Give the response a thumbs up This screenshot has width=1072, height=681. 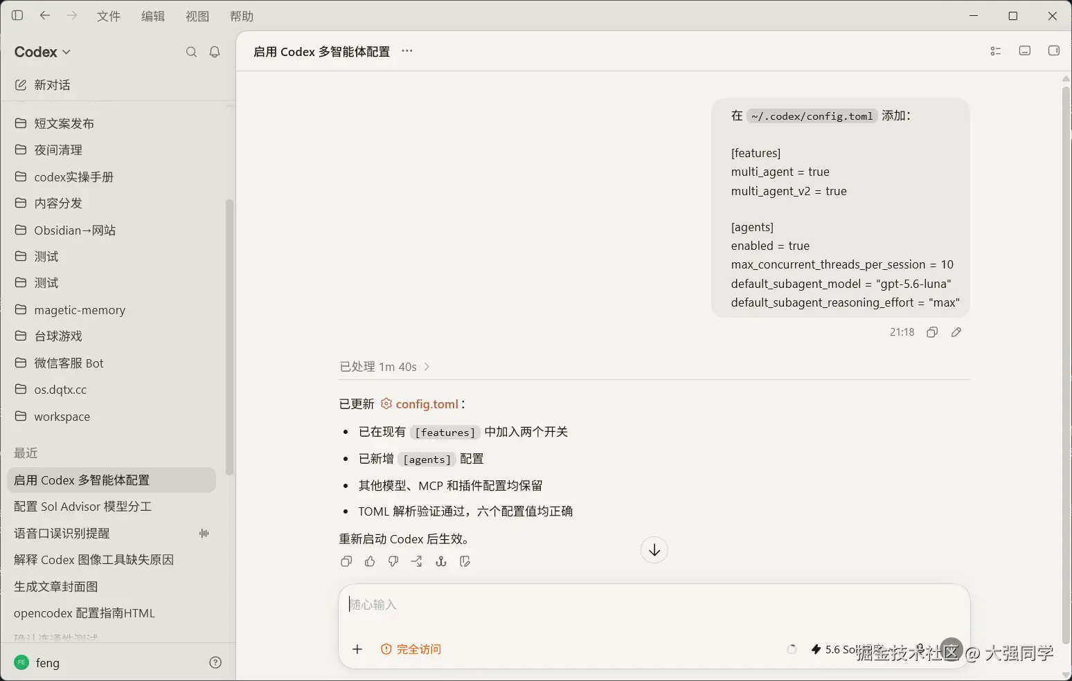(370, 561)
